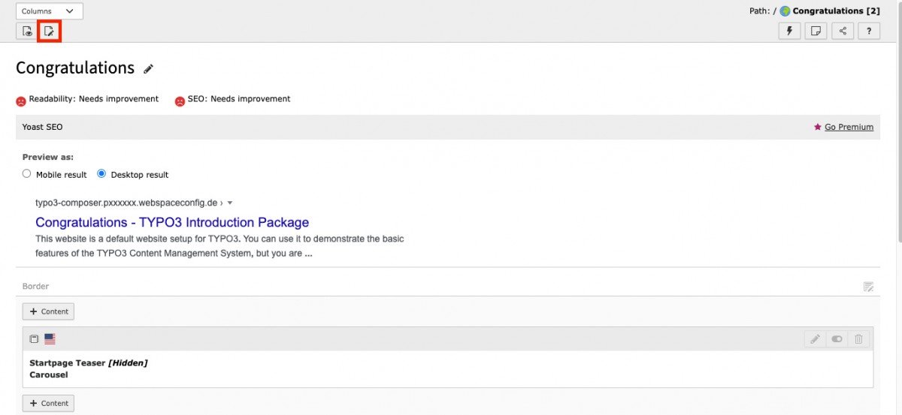Click the create note icon
902x415 pixels.
click(x=816, y=31)
